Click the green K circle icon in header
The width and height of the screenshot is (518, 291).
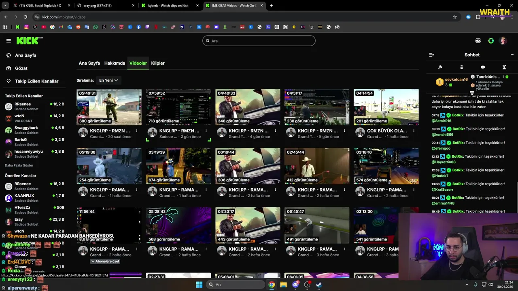(x=491, y=41)
